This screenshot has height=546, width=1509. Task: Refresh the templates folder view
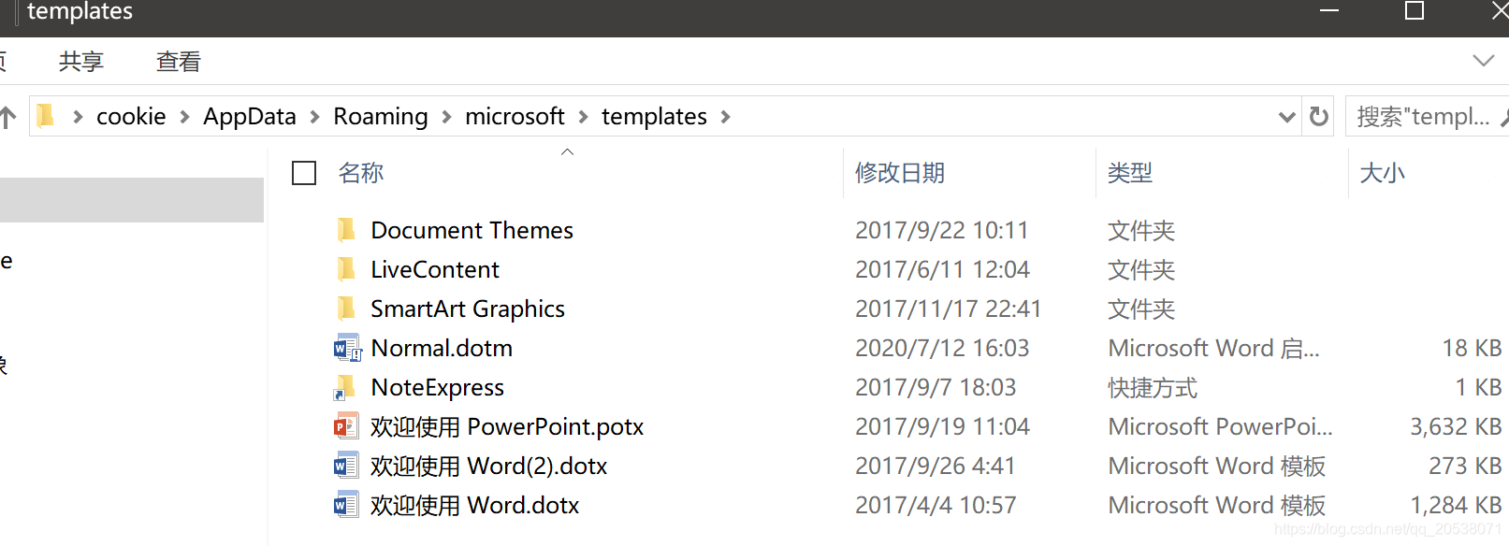pos(1319,116)
